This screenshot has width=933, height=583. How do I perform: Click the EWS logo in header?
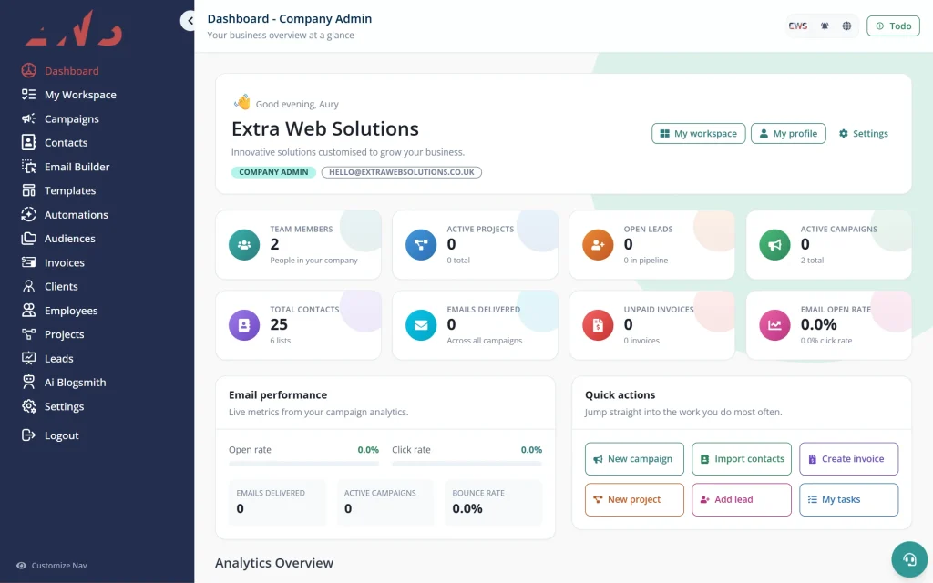pos(797,26)
